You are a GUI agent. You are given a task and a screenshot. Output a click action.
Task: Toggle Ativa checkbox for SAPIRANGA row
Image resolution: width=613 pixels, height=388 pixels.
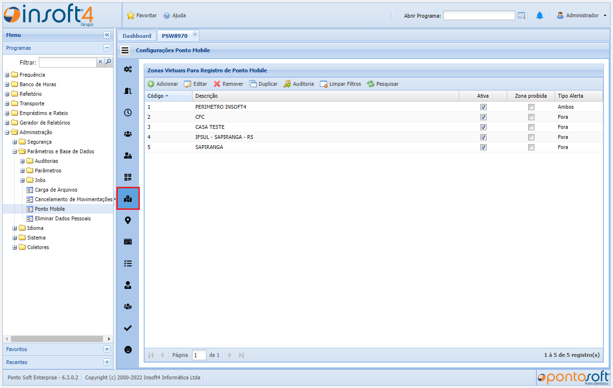tap(483, 148)
